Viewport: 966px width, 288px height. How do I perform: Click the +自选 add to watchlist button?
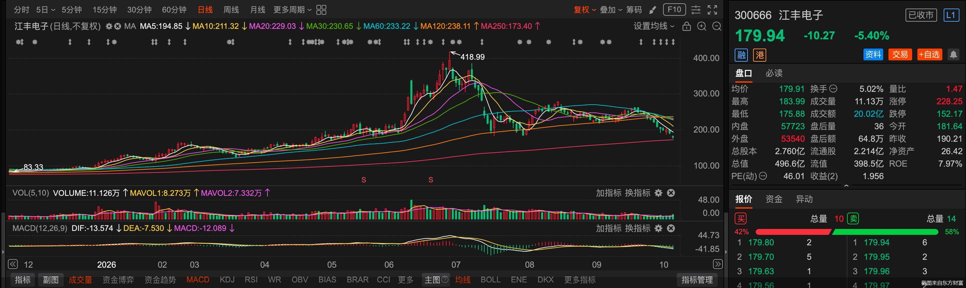[929, 55]
